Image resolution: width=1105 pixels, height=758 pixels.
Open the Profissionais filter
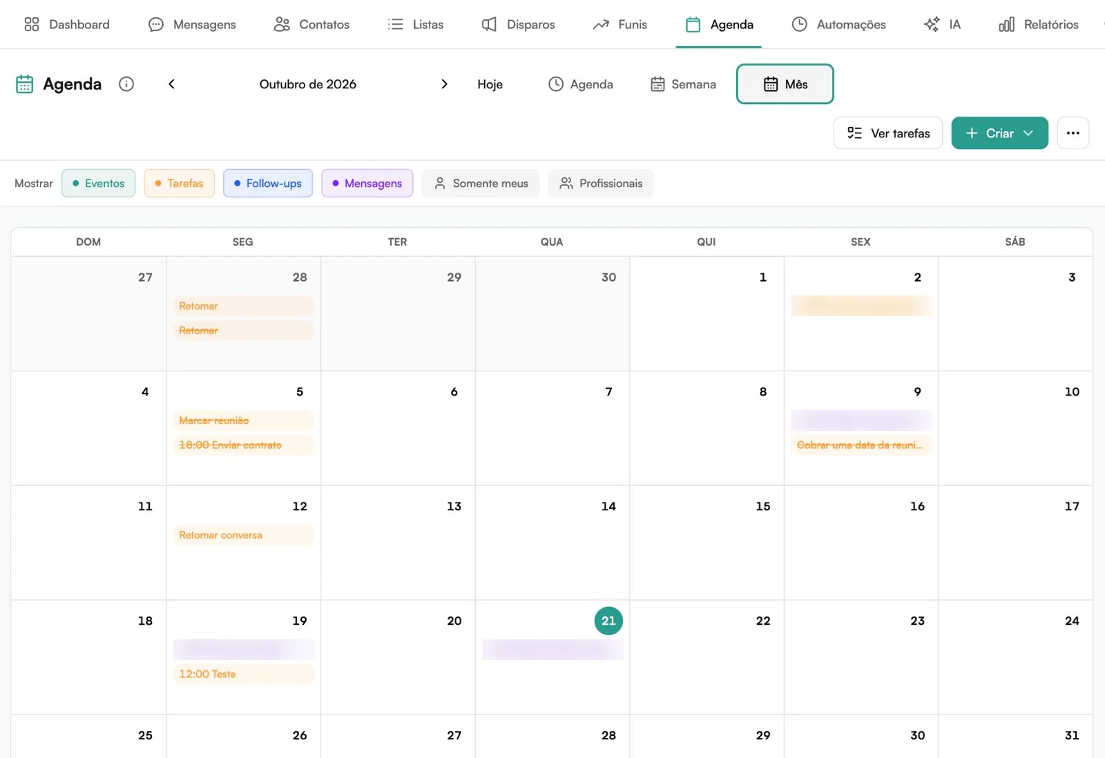[x=600, y=183]
